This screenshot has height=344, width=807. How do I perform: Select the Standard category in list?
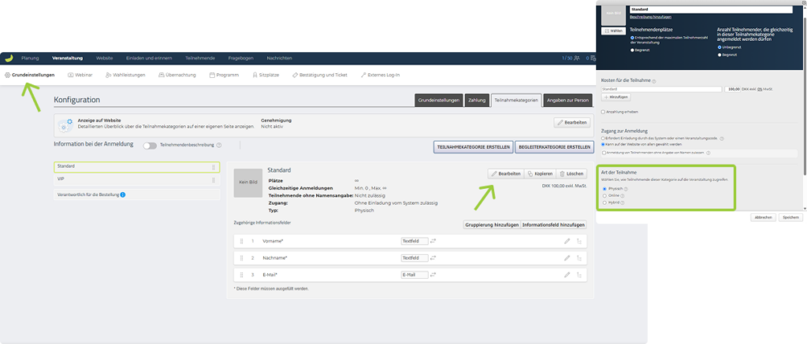[137, 167]
